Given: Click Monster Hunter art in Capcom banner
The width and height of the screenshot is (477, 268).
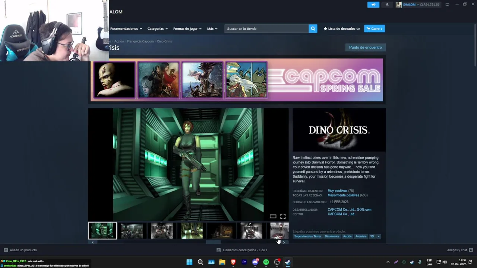Looking at the screenshot, I should 202,80.
